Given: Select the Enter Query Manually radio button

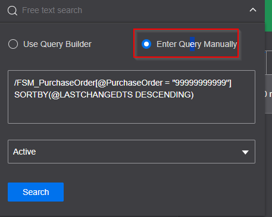Looking at the screenshot, I should [146, 44].
